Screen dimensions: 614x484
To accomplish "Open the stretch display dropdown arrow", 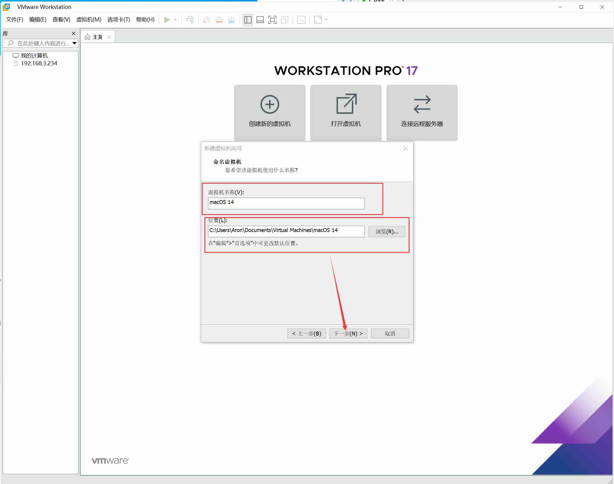I will point(326,20).
